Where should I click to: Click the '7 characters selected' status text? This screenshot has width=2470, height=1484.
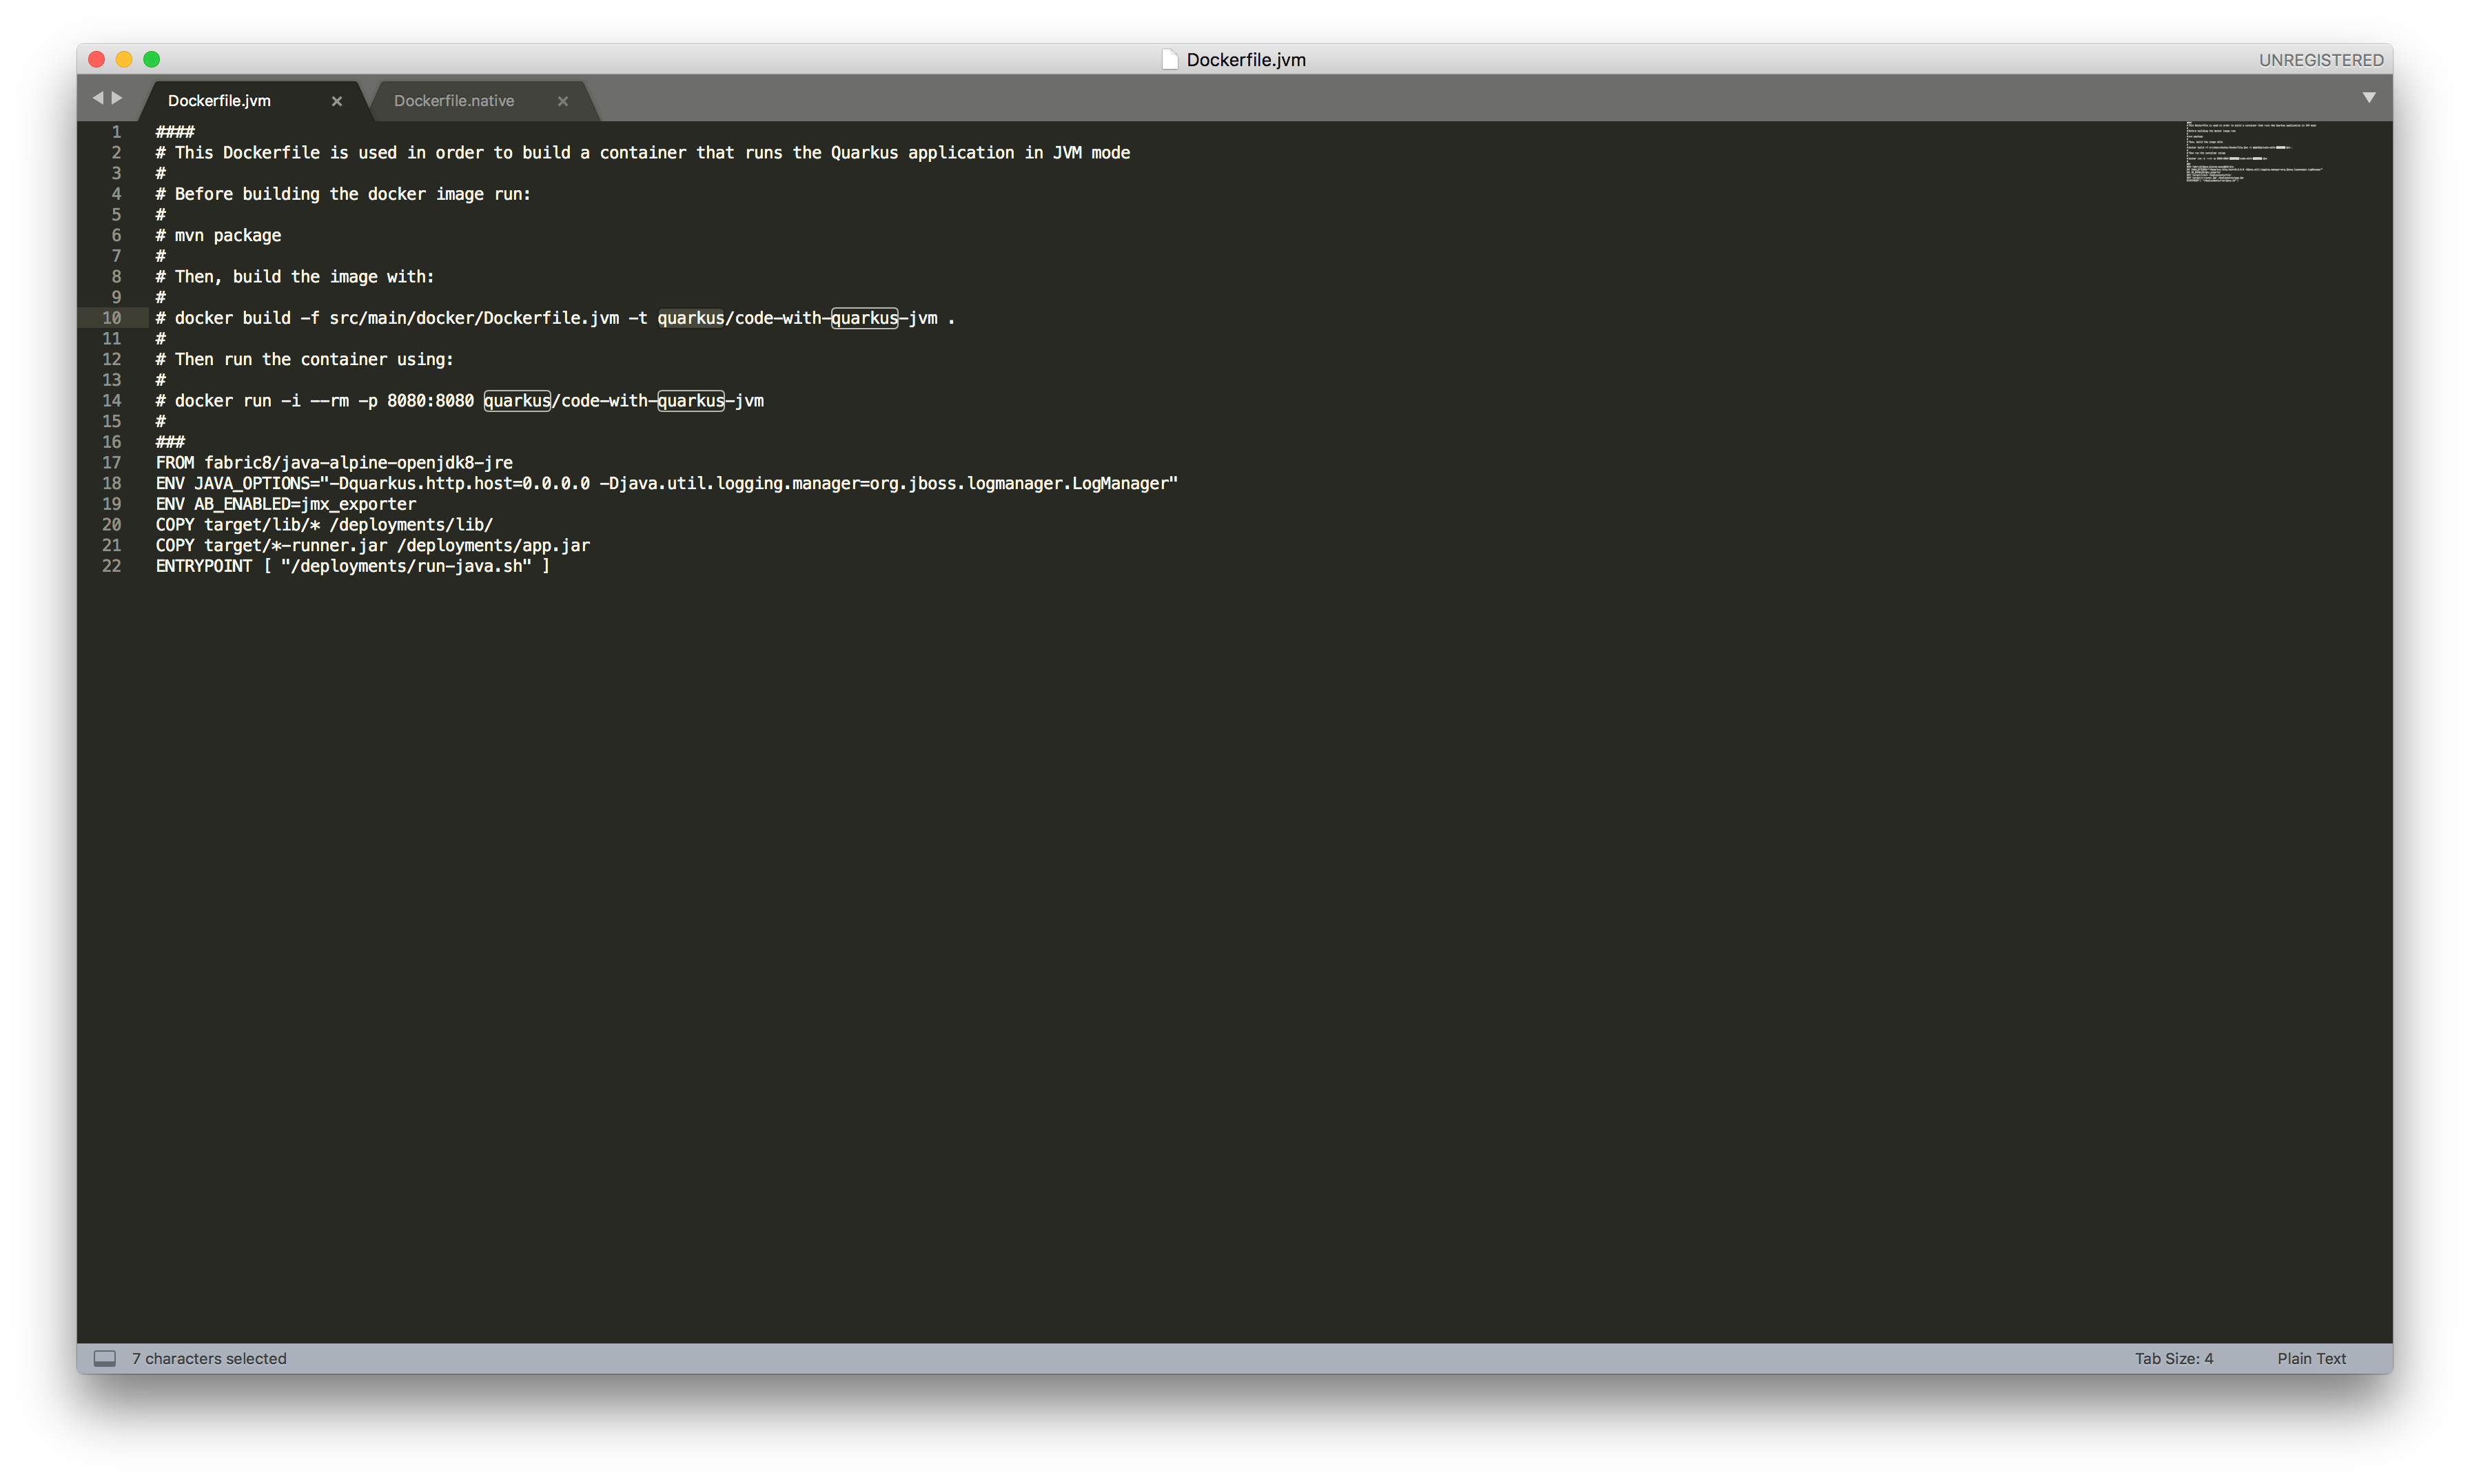pyautogui.click(x=209, y=1358)
